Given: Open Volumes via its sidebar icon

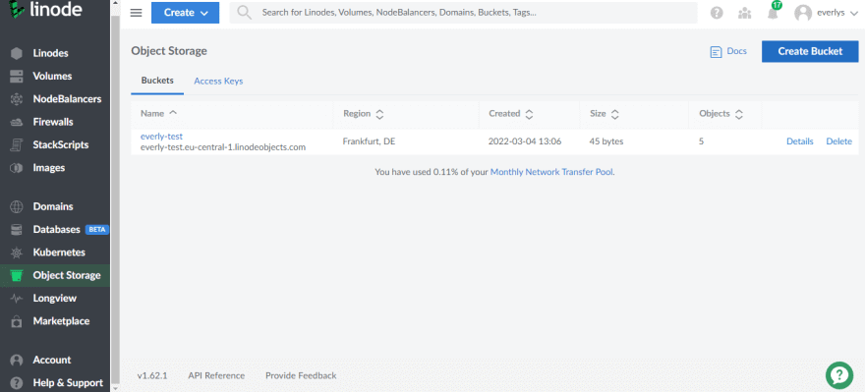Looking at the screenshot, I should coord(17,76).
